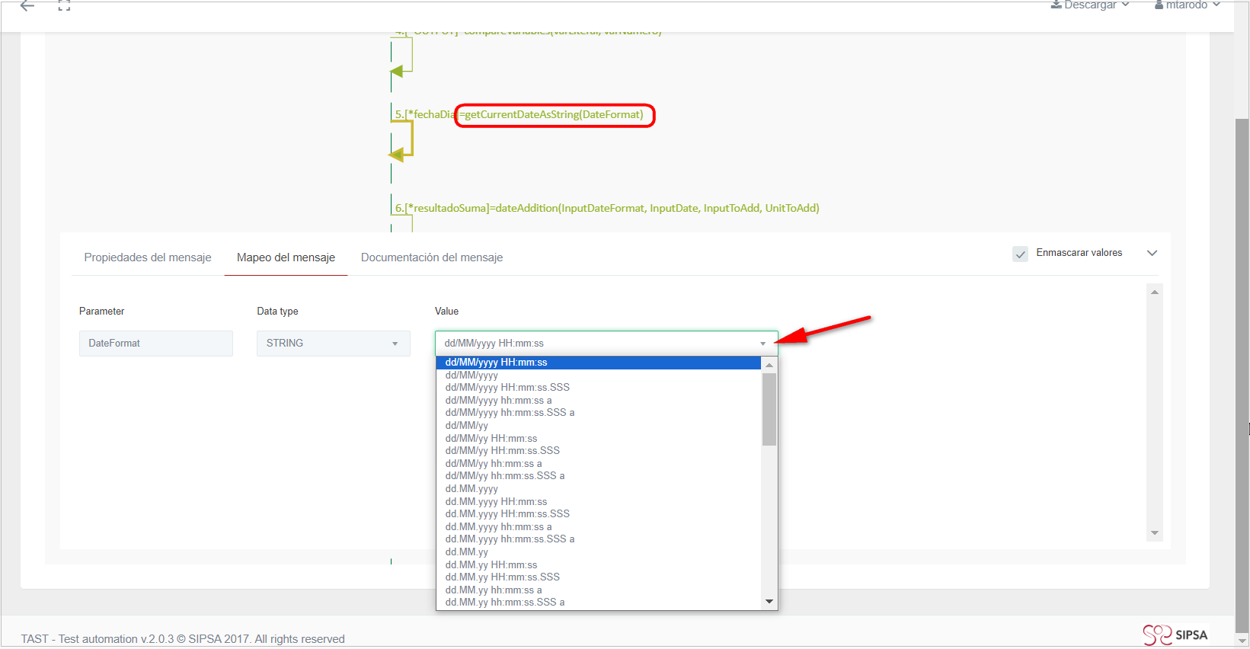Choose the dd/MM/yyyy HH:mm:ss.SSS option

507,388
